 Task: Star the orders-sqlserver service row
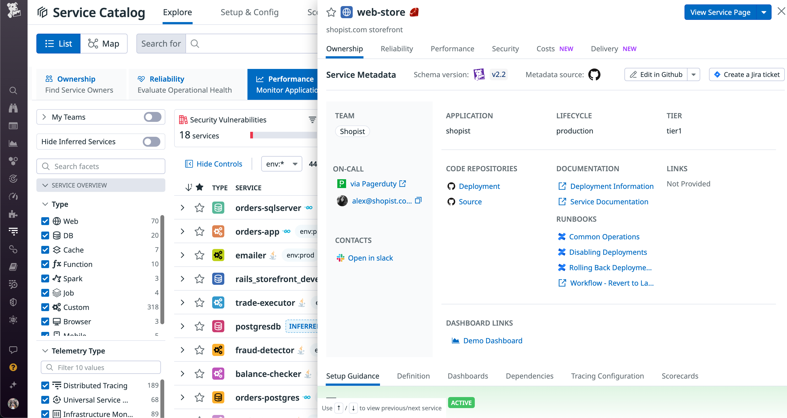pyautogui.click(x=199, y=208)
